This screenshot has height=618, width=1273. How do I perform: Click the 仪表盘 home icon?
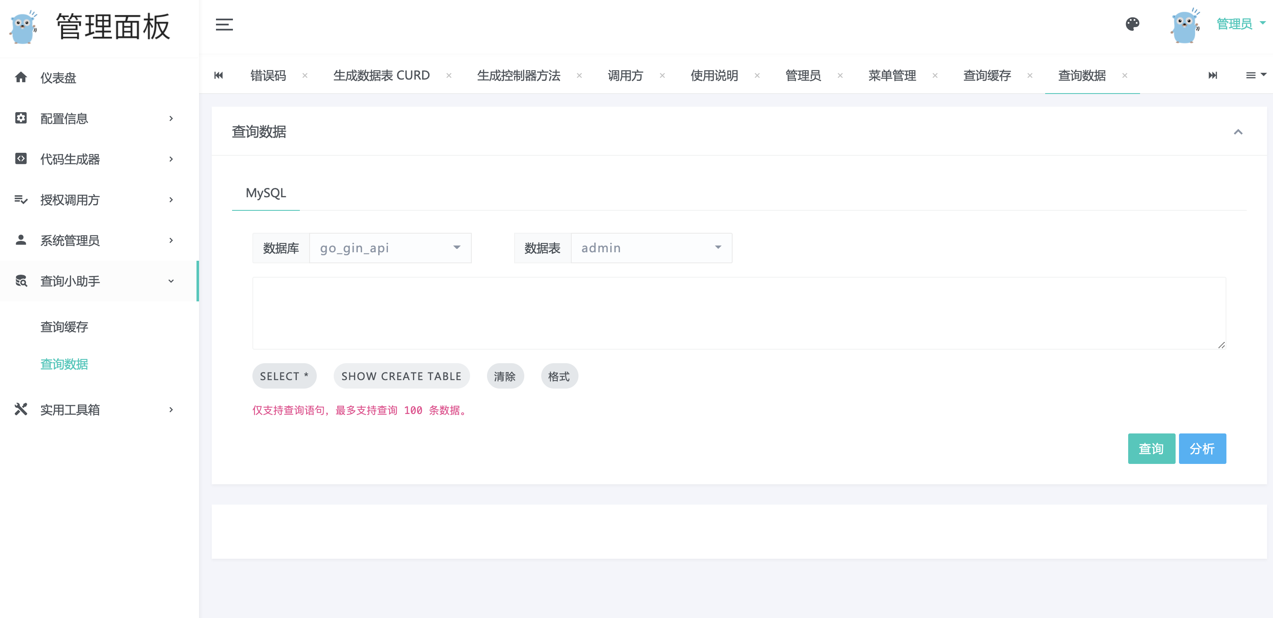tap(21, 77)
